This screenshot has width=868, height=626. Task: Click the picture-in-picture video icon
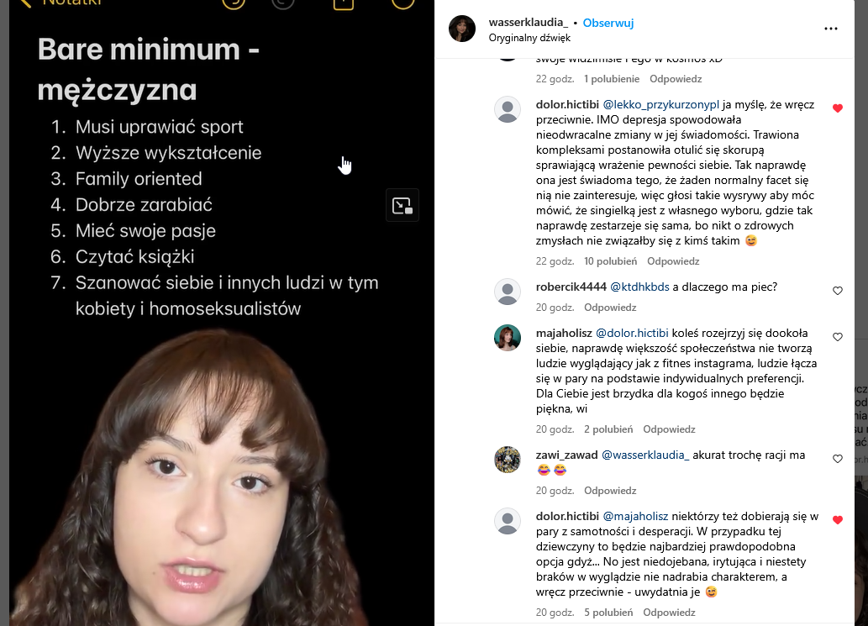402,205
